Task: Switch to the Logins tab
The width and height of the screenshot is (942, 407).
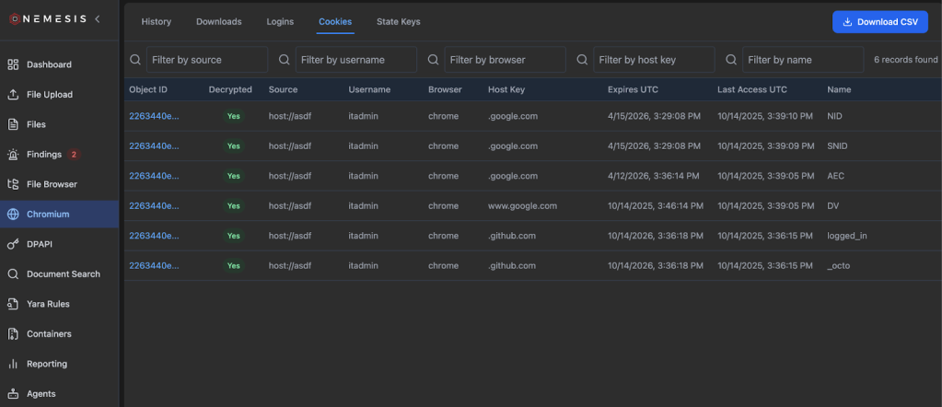Action: tap(280, 21)
